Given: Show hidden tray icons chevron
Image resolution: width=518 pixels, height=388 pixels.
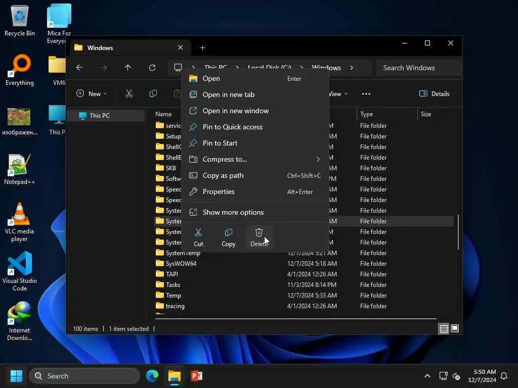Looking at the screenshot, I should tap(427, 376).
